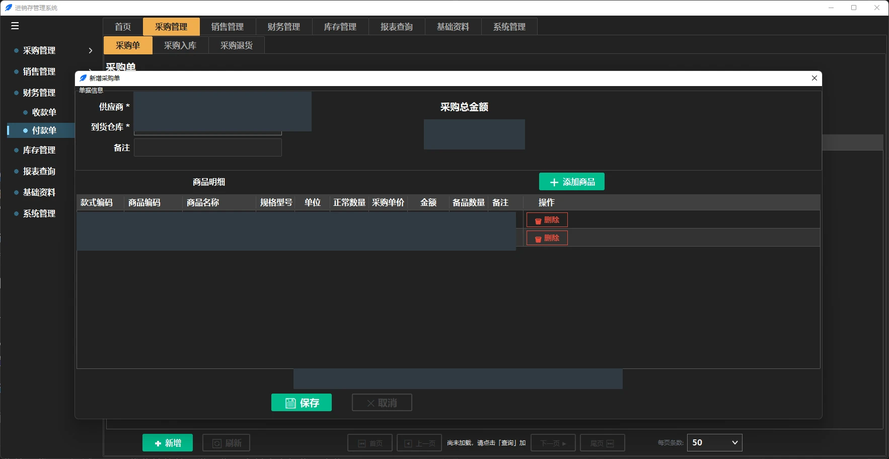Open the 采购退货 sub-tab
Viewport: 889px width, 459px height.
[x=237, y=45]
